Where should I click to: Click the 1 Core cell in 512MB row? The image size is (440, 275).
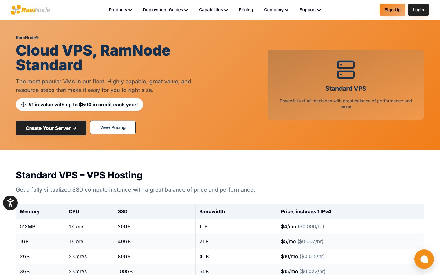[89, 226]
